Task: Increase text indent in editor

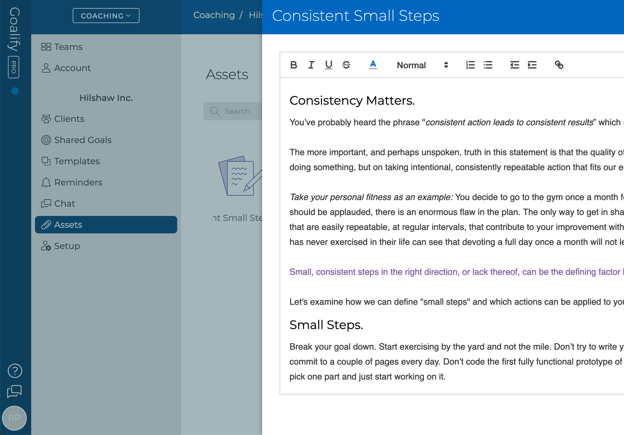Action: point(532,65)
